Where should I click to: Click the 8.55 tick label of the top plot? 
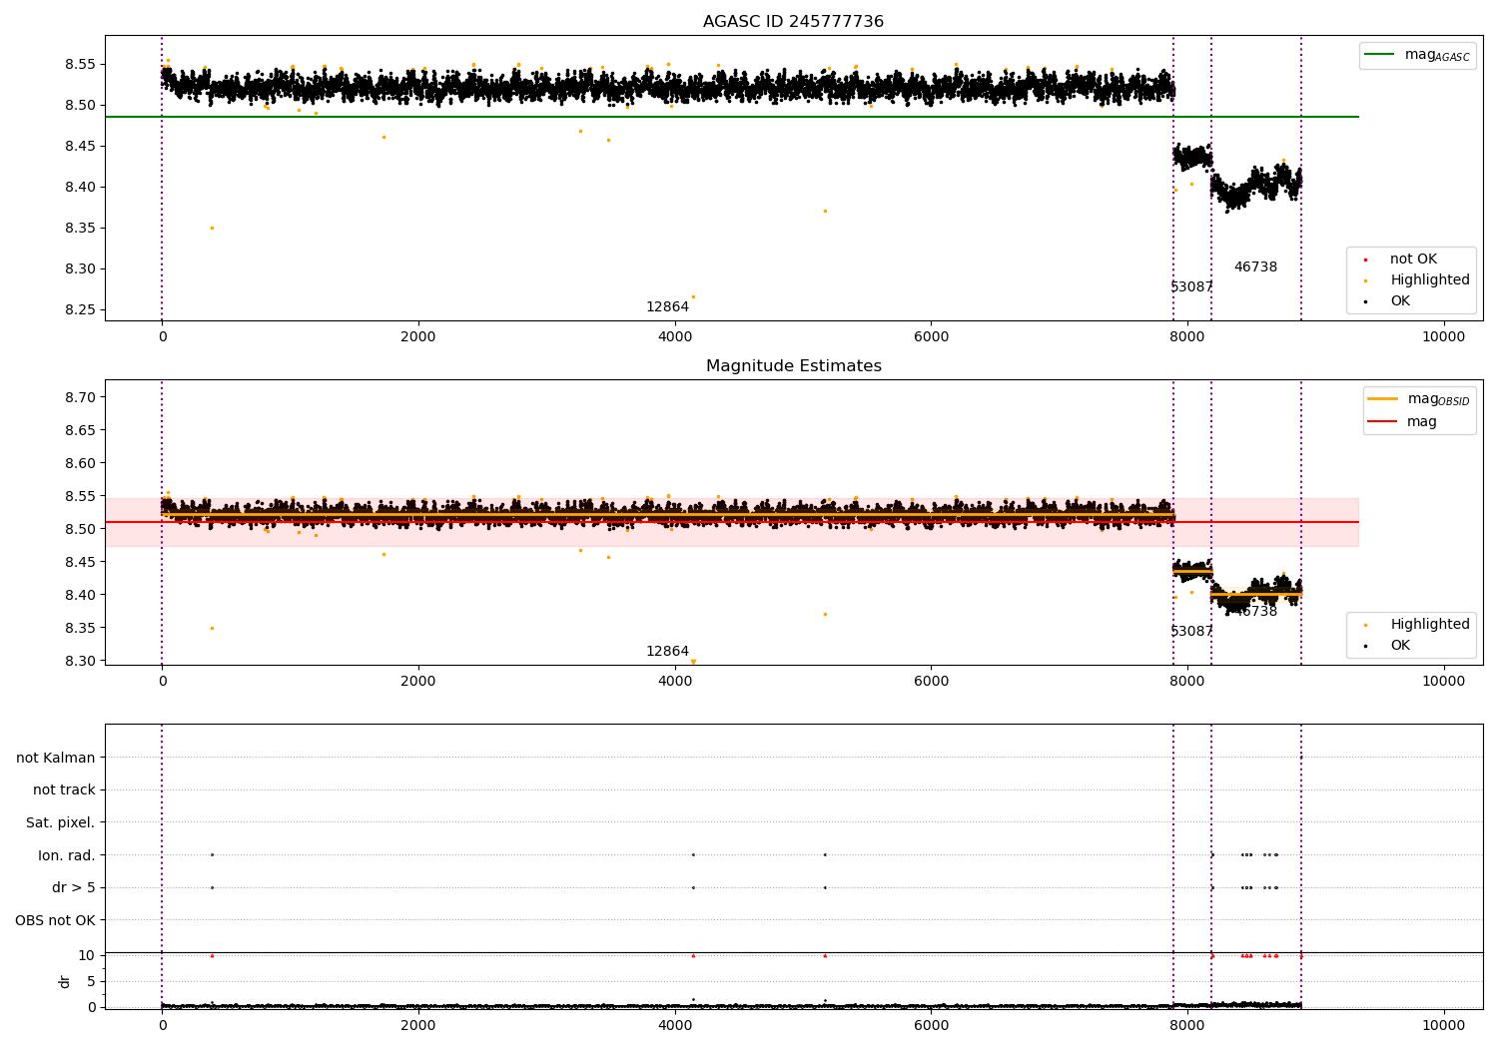[x=79, y=64]
